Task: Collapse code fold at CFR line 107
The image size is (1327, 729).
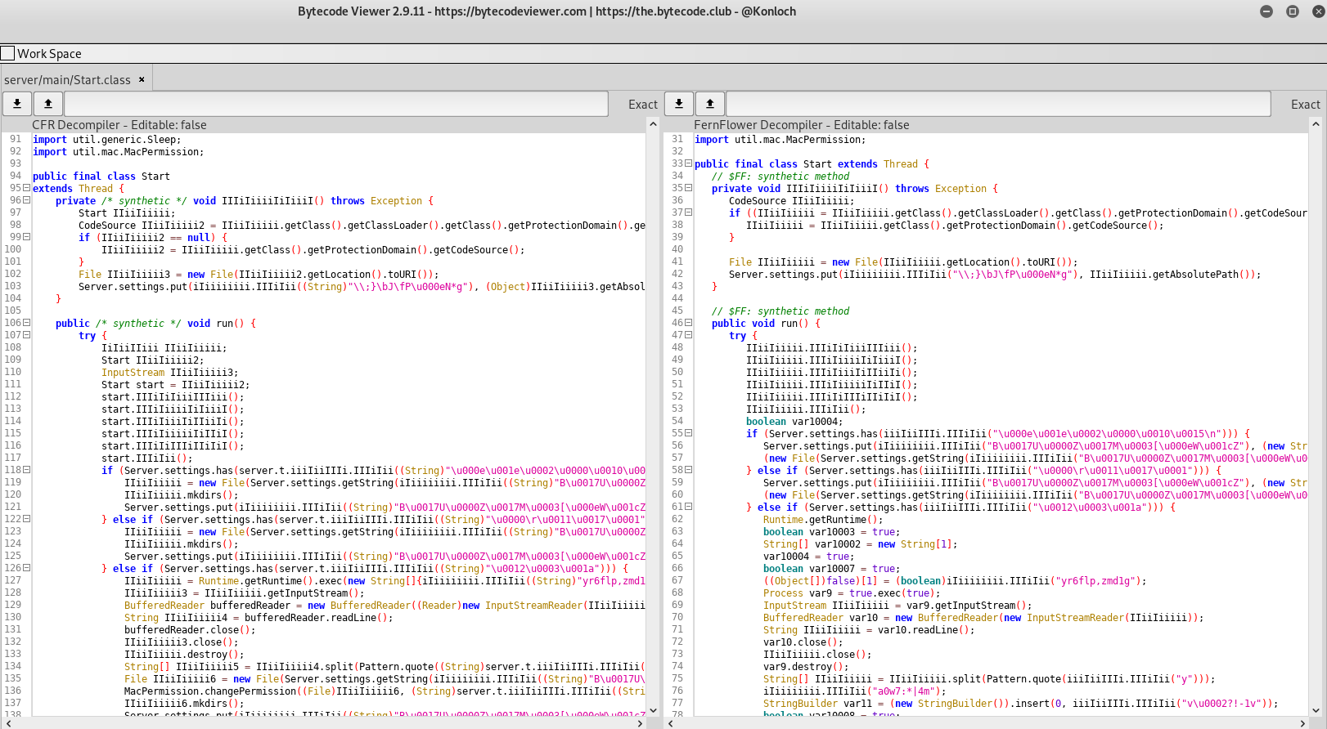Action: click(26, 335)
